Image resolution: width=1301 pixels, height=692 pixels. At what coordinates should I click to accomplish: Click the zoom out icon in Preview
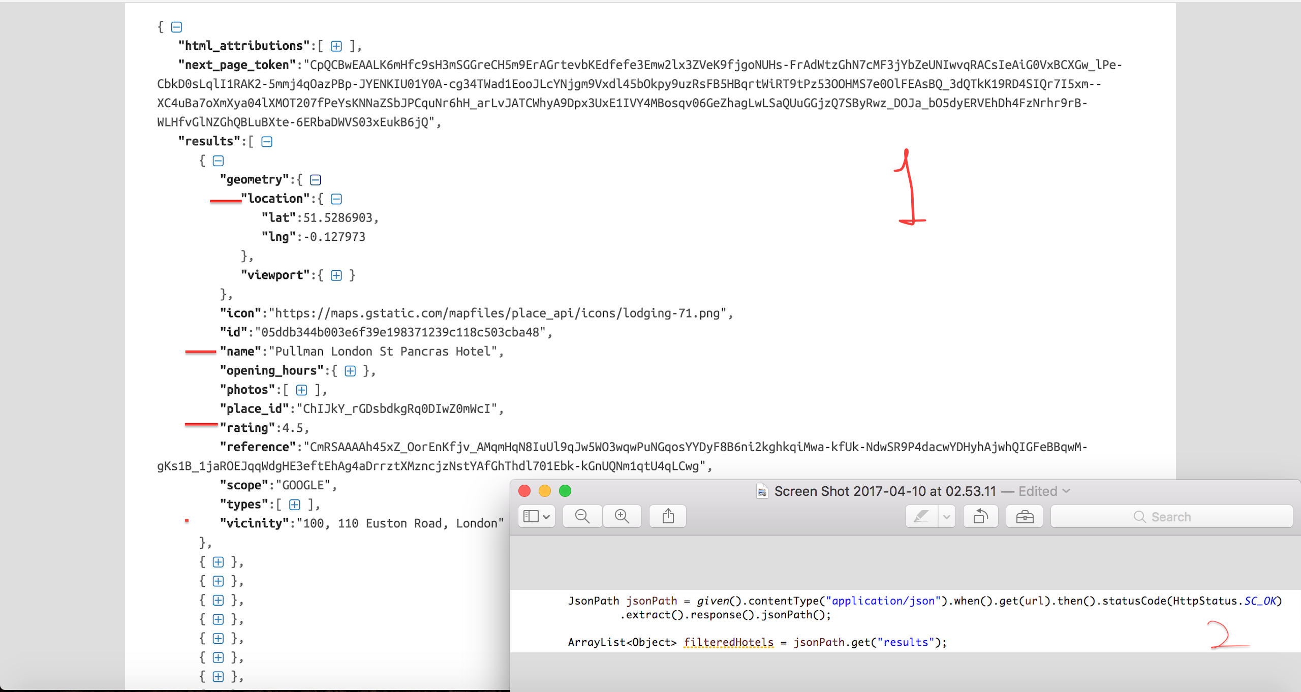[582, 517]
